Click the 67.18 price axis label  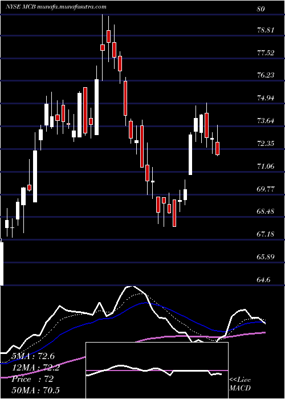click(266, 234)
